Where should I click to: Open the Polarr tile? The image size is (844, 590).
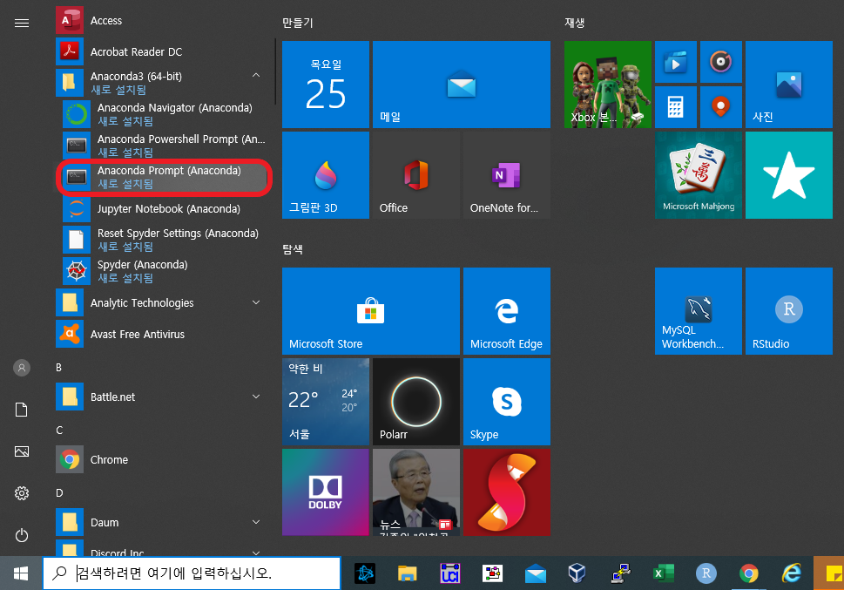(416, 402)
